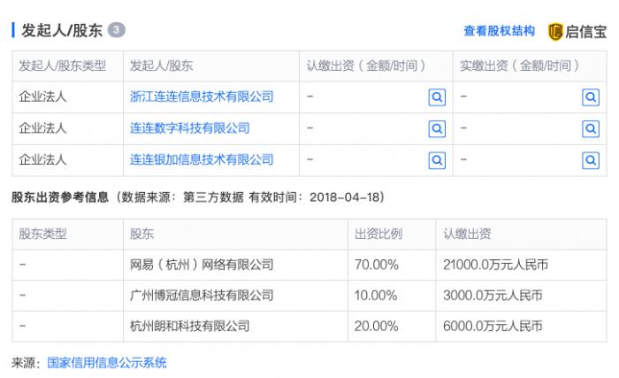Click the 6000.0万元人民币 amount
The height and width of the screenshot is (378, 619).
(x=493, y=326)
